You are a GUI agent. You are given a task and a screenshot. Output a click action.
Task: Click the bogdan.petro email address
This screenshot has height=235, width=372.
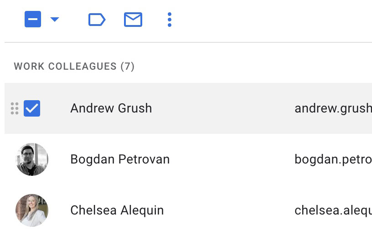(x=333, y=159)
